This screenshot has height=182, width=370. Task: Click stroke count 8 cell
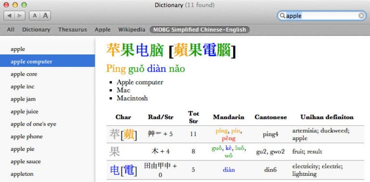click(193, 152)
